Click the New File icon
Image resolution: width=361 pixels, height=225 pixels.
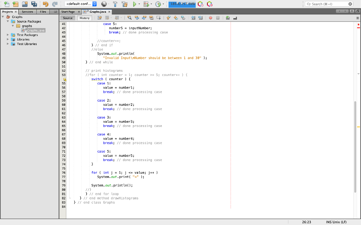pyautogui.click(x=6, y=4)
